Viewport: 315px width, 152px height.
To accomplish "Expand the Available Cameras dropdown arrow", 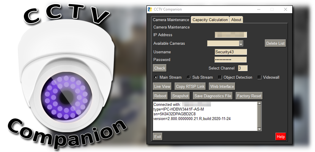I will (241, 43).
